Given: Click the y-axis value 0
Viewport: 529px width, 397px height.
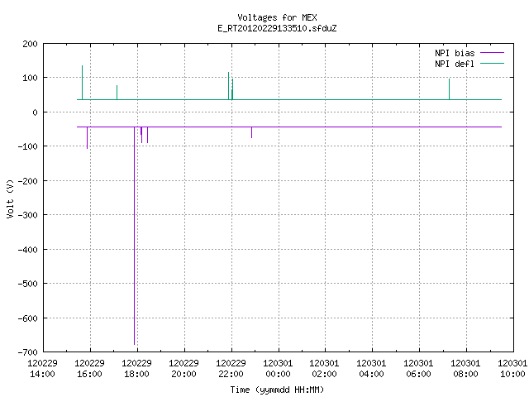Looking at the screenshot, I should [x=35, y=112].
